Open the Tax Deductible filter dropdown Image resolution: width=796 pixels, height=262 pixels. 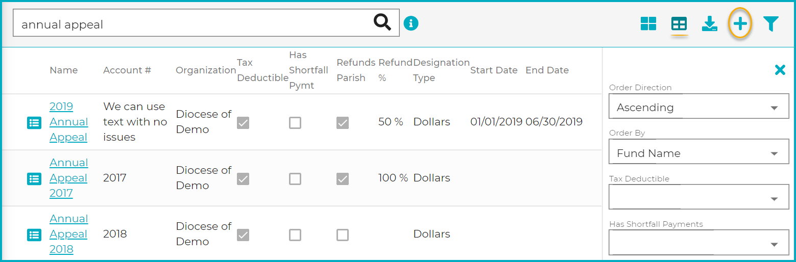click(699, 197)
